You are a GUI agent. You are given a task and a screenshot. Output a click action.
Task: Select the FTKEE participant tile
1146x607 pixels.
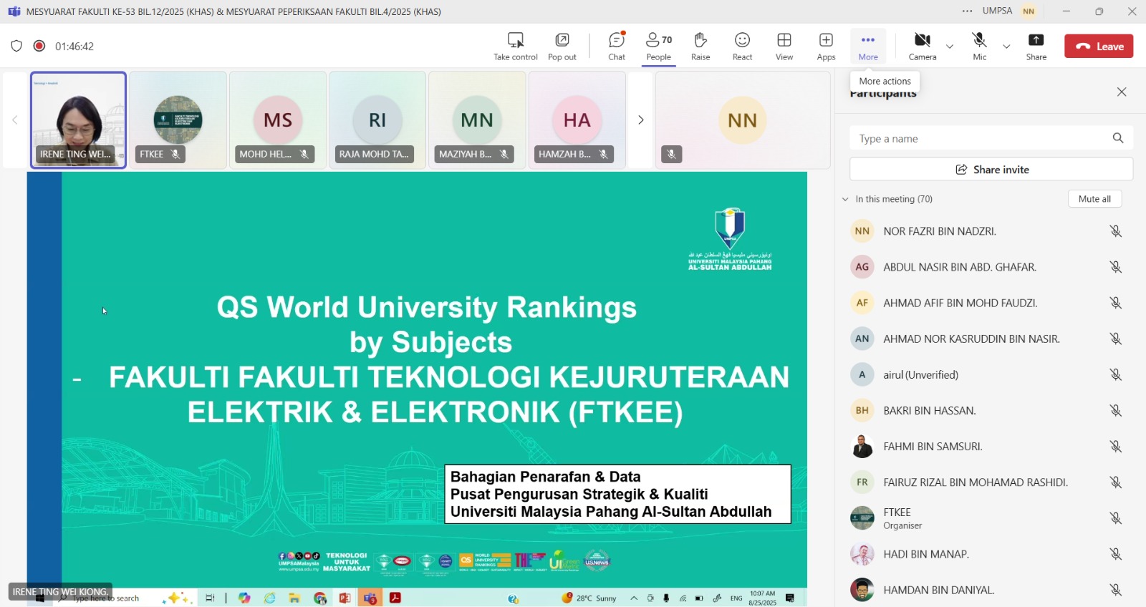[178, 120]
